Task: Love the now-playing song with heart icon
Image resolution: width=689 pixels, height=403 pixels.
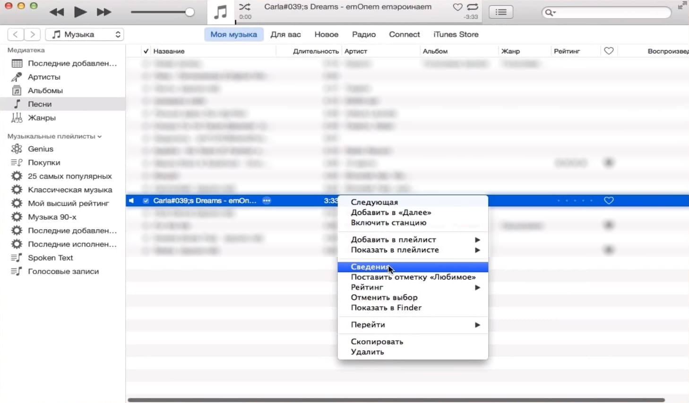Action: pos(457,7)
